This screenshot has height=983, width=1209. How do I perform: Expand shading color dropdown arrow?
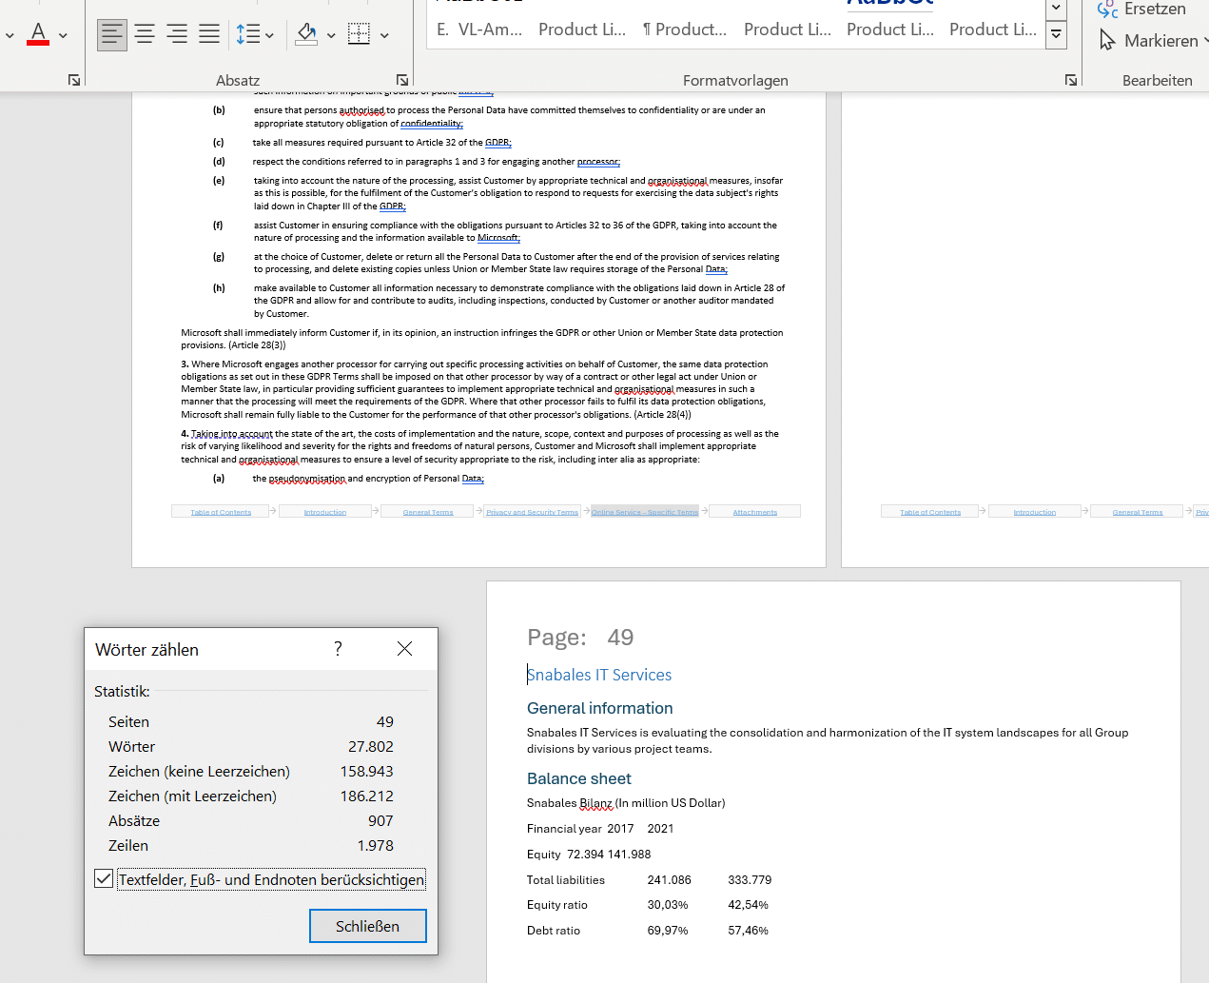click(x=331, y=35)
